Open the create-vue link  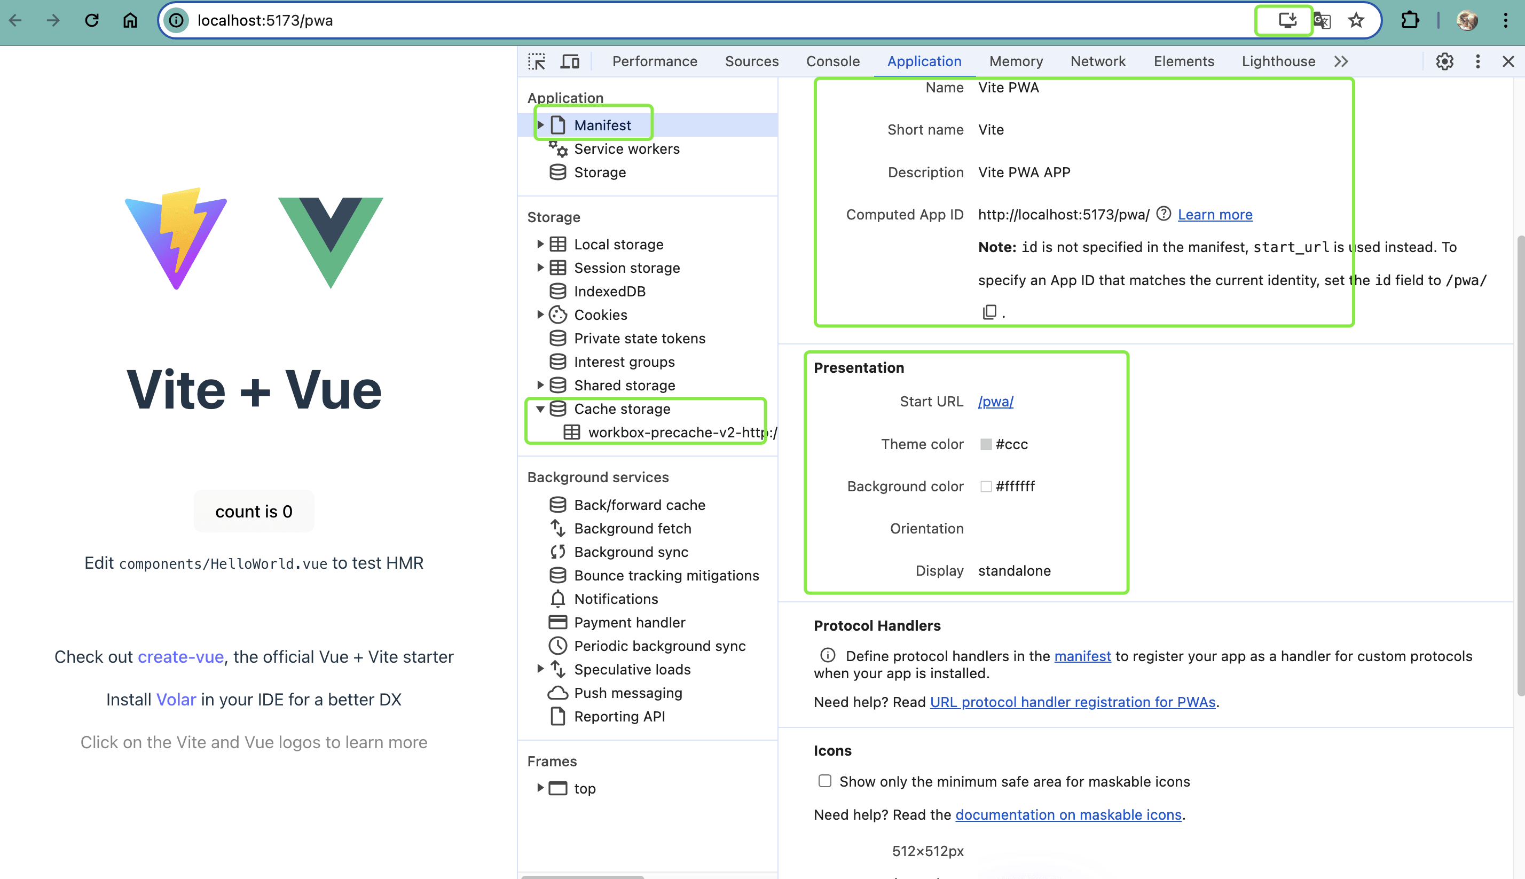pos(180,657)
